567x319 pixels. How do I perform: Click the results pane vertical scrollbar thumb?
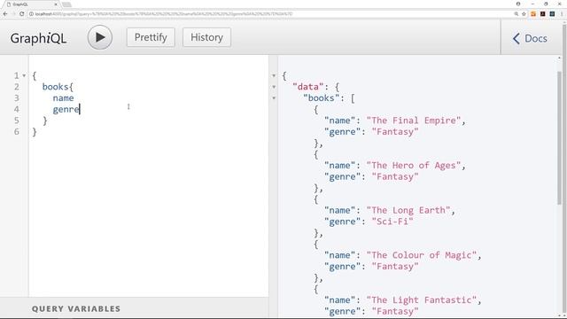point(559,137)
